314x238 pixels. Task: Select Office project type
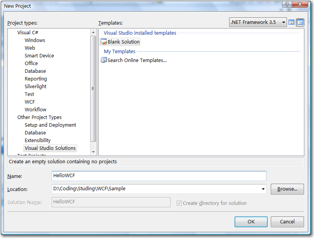[31, 64]
